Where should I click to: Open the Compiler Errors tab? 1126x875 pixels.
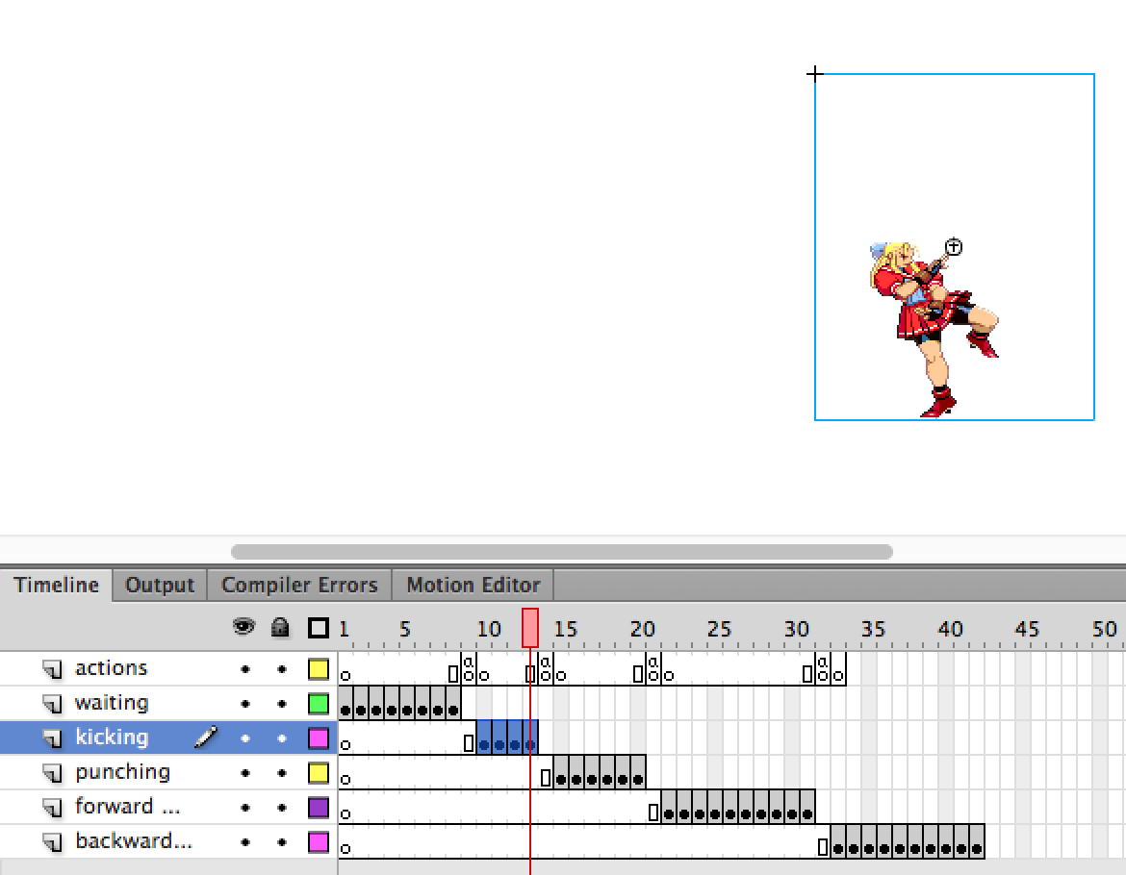click(299, 586)
